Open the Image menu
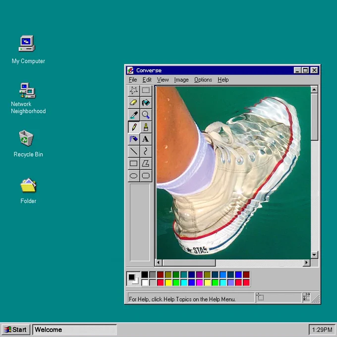 (181, 80)
